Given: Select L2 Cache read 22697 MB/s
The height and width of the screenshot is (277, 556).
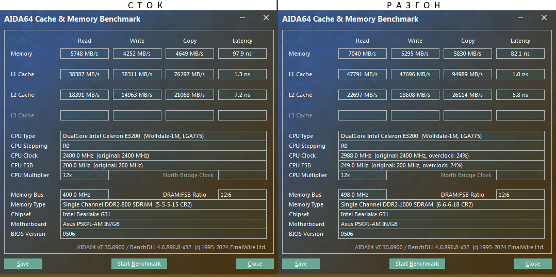Looking at the screenshot, I should click(x=363, y=94).
